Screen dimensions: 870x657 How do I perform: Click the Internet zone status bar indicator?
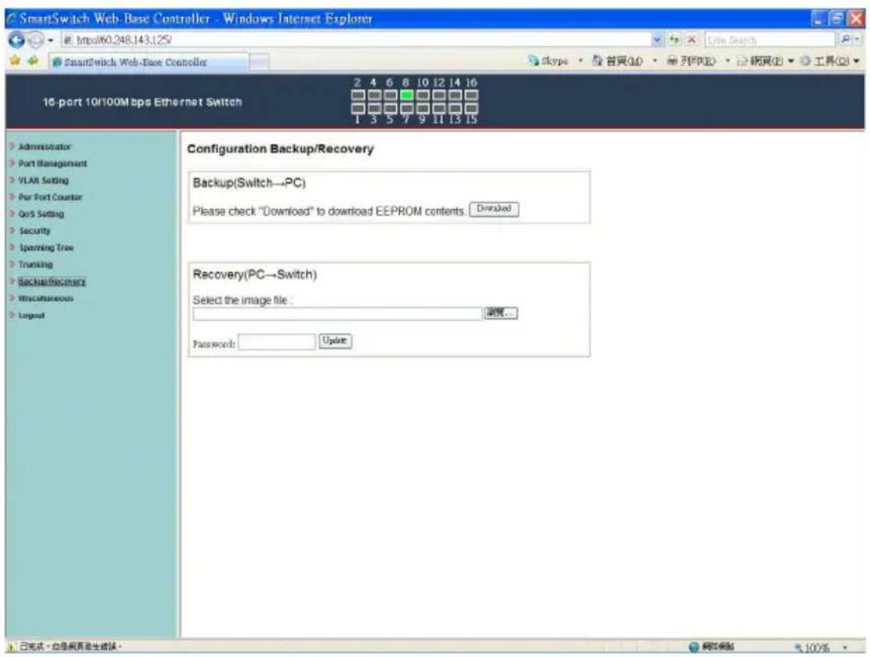[x=712, y=646]
